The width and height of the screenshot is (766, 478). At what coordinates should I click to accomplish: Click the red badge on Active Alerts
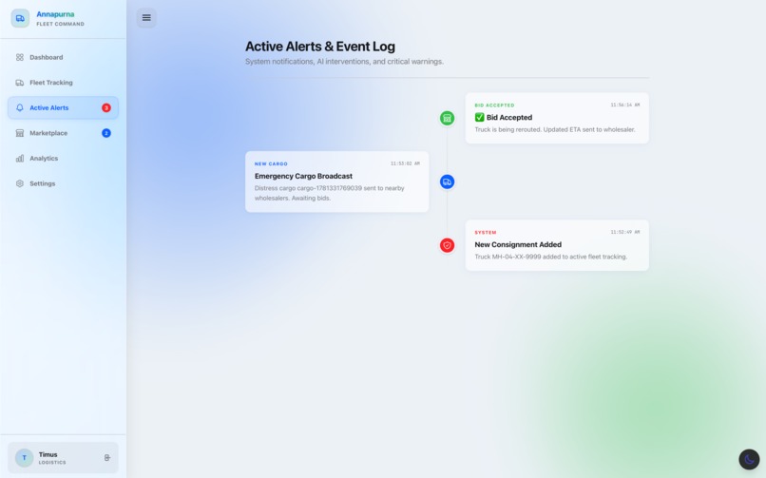point(106,108)
